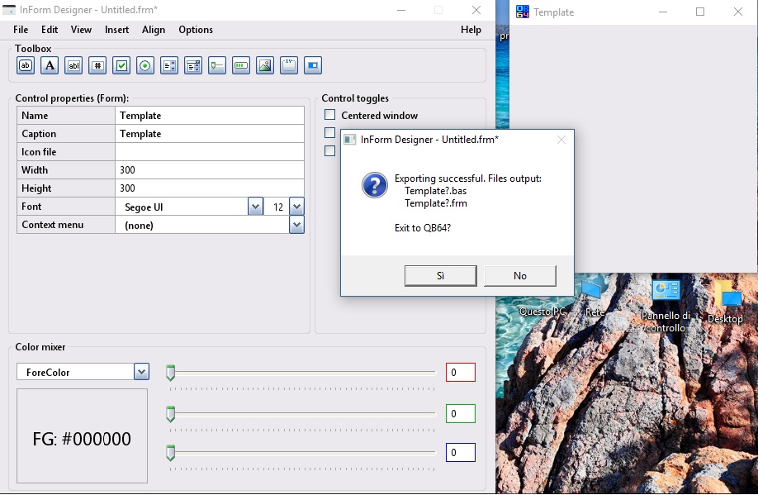Maximize the Template window

[x=700, y=12]
